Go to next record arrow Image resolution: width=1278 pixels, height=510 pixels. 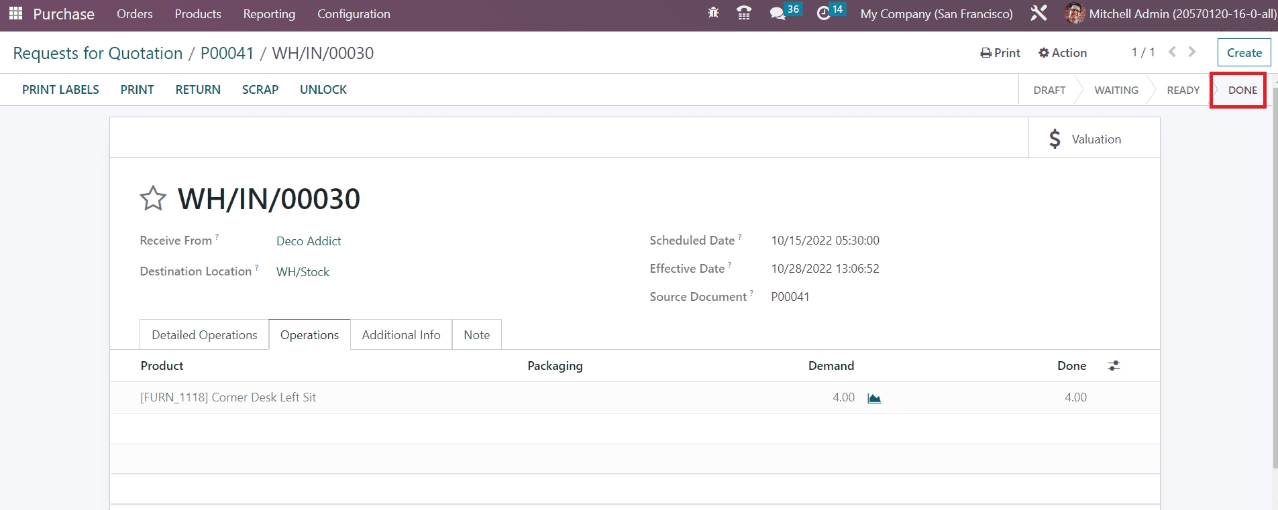[1192, 52]
